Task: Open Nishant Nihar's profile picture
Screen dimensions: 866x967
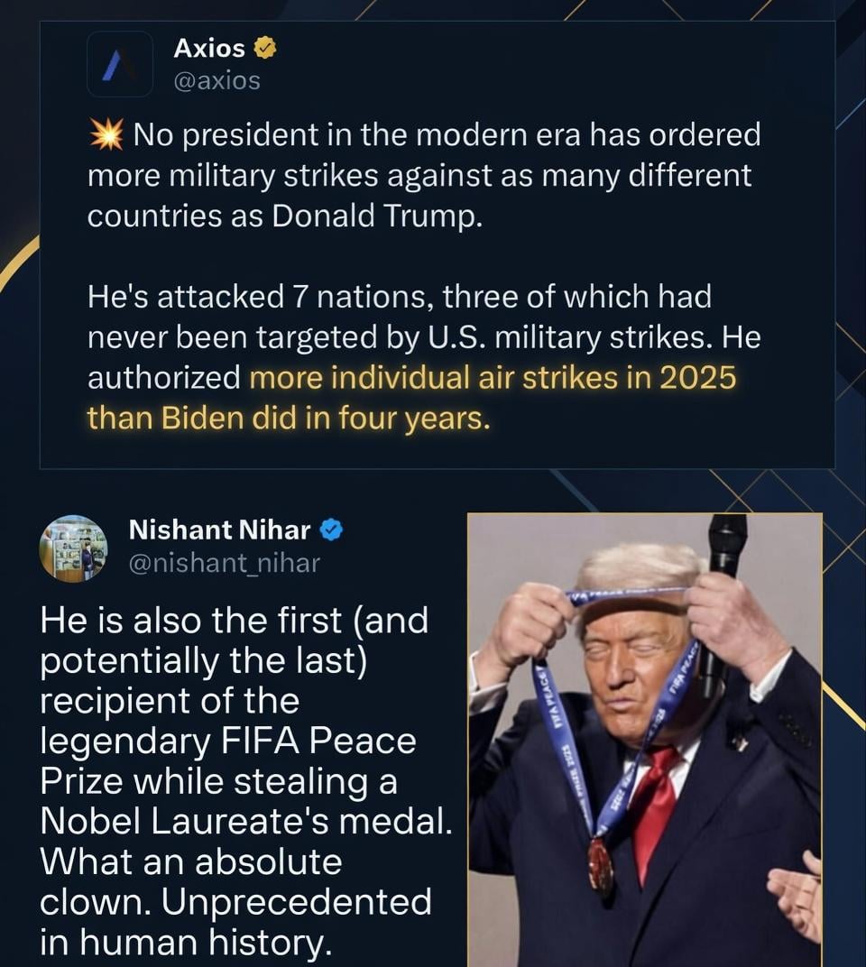Action: (x=73, y=548)
